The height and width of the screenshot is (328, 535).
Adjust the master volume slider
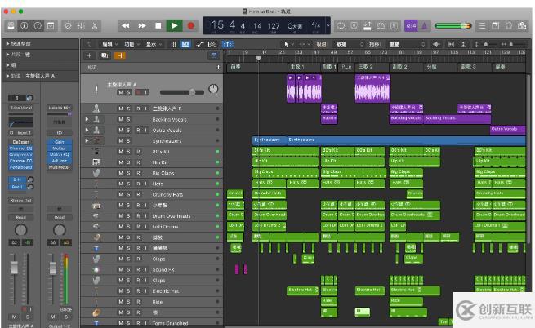click(453, 26)
